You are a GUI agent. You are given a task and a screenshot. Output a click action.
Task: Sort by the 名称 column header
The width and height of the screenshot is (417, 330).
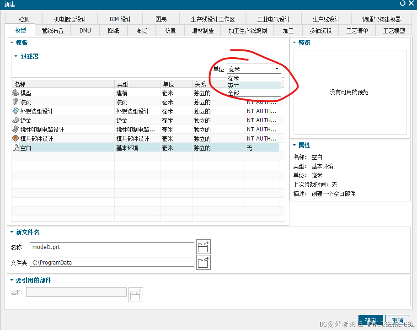[63, 84]
